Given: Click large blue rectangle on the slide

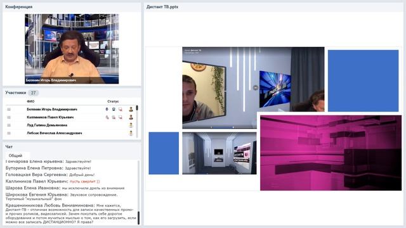Looking at the screenshot, I should (363, 80).
